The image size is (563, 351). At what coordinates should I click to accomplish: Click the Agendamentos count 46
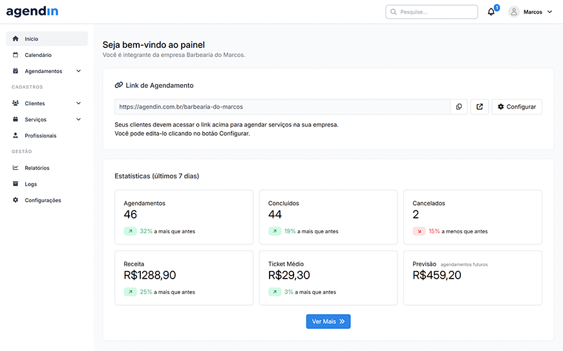click(131, 214)
